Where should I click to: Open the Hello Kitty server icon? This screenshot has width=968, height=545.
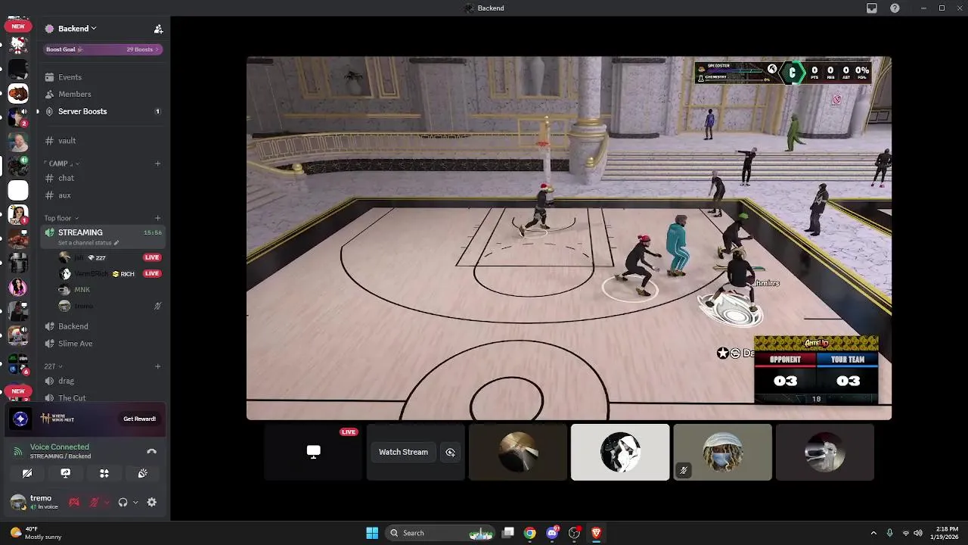(x=18, y=45)
